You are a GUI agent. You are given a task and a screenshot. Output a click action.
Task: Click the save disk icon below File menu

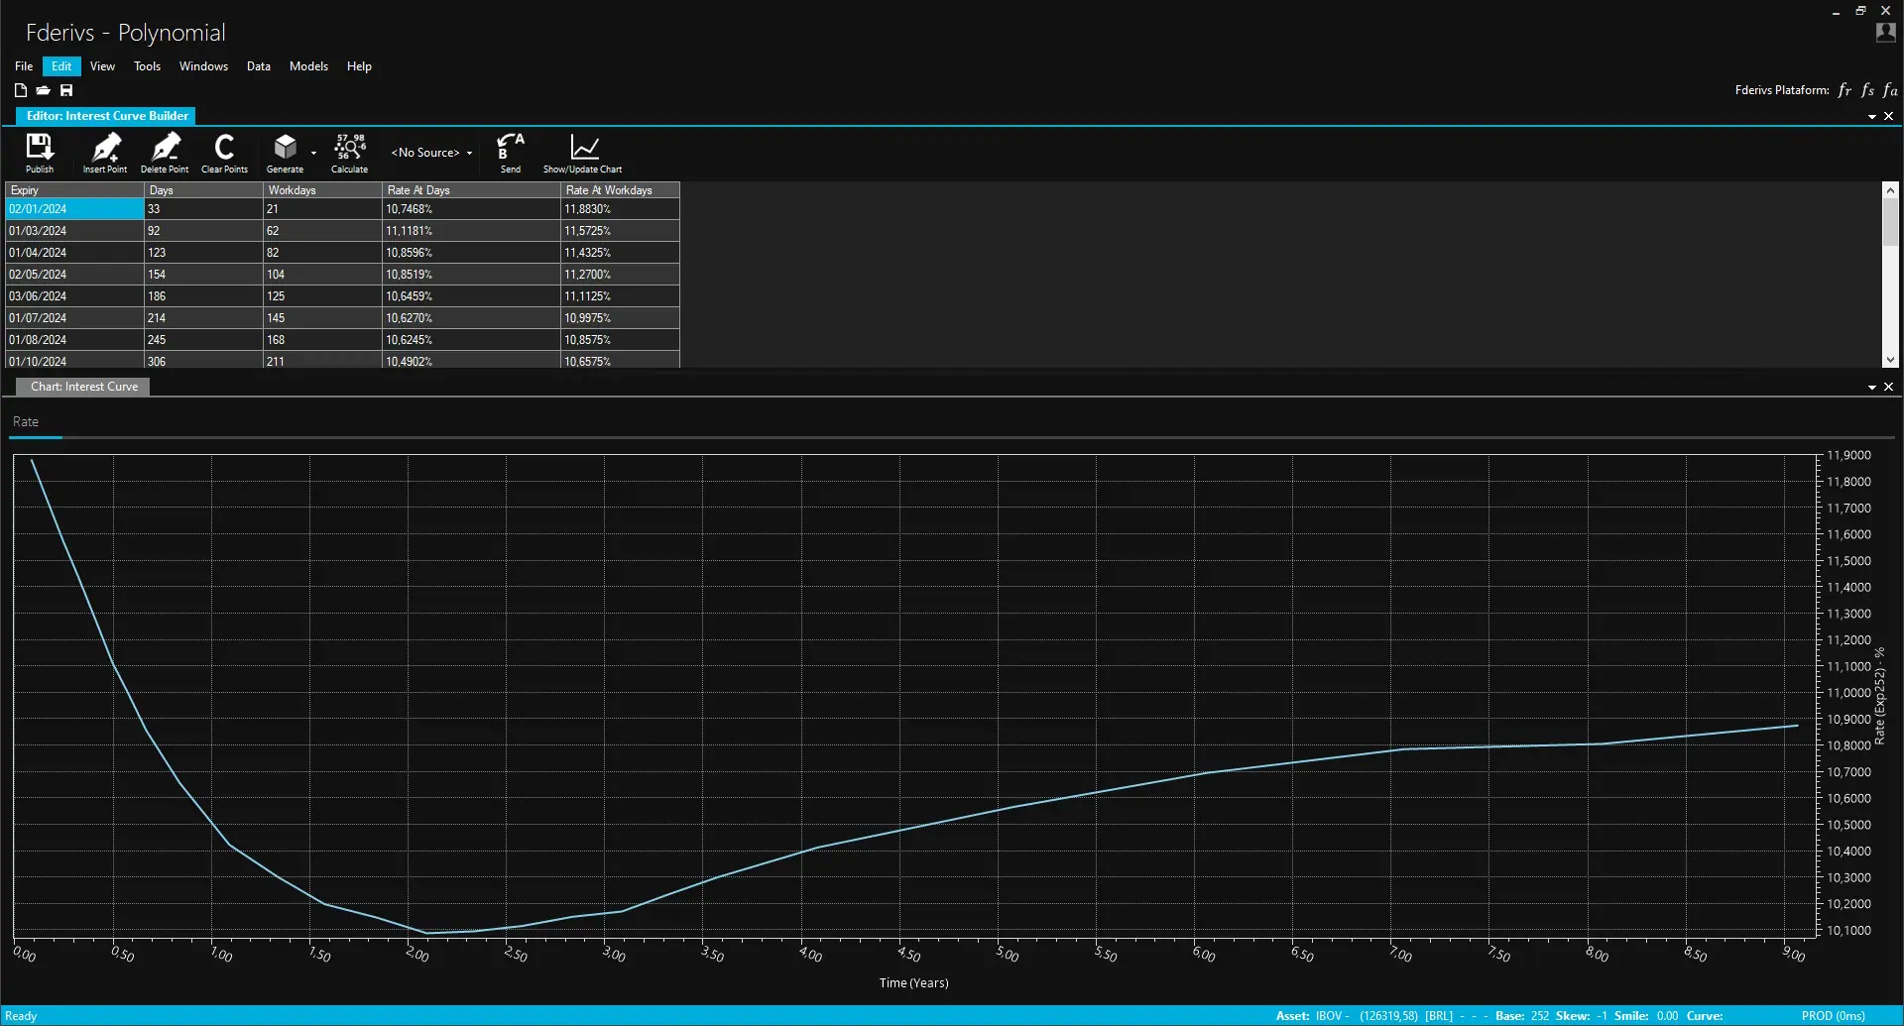pyautogui.click(x=66, y=90)
